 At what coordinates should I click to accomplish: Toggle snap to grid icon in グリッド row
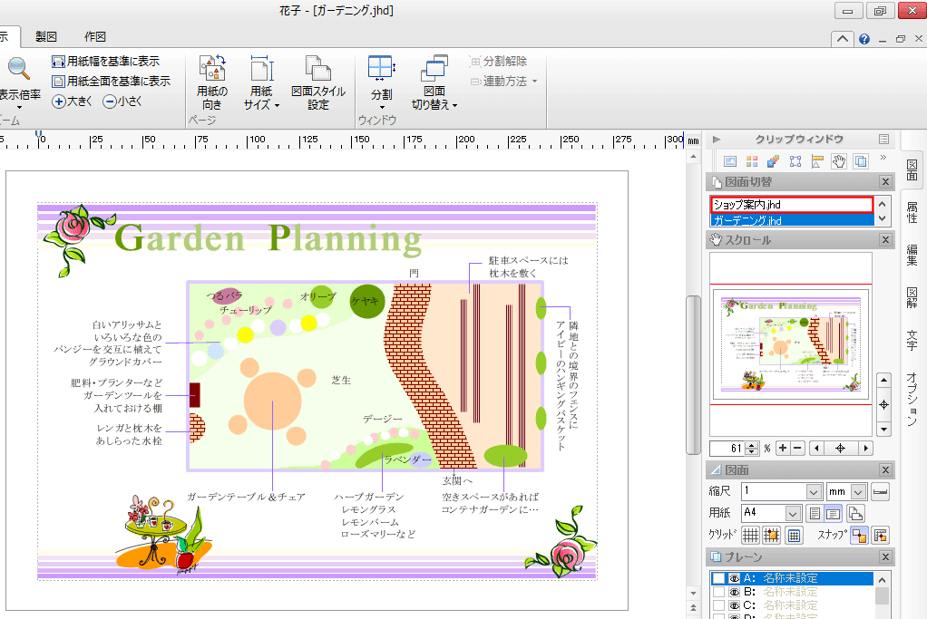coord(772,535)
